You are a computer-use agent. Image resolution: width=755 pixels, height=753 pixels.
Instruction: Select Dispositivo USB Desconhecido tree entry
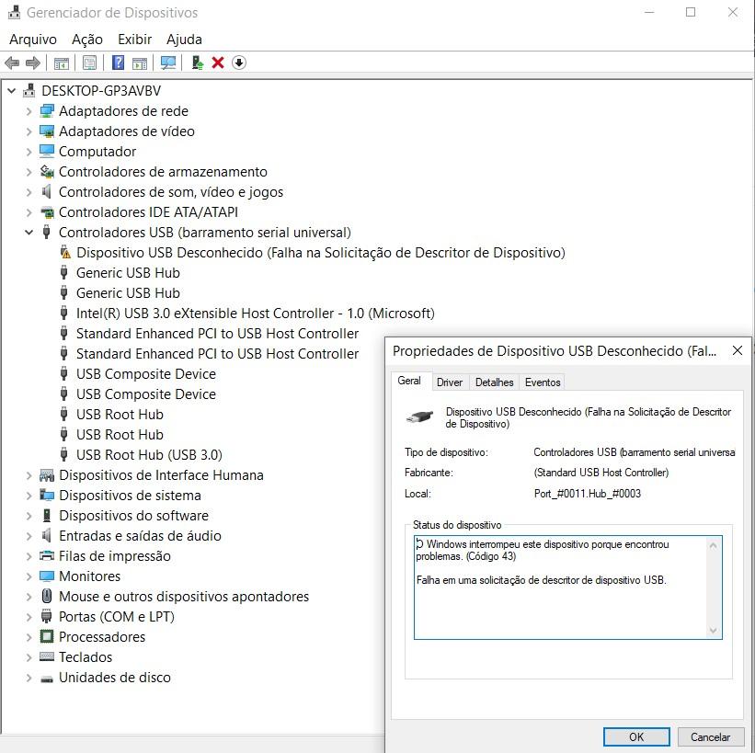pyautogui.click(x=321, y=252)
